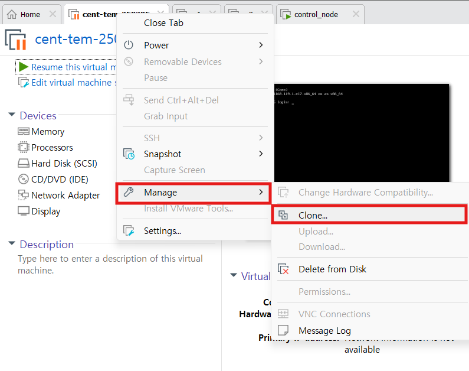Image resolution: width=469 pixels, height=371 pixels.
Task: Collapse the Description section
Action: coord(12,243)
